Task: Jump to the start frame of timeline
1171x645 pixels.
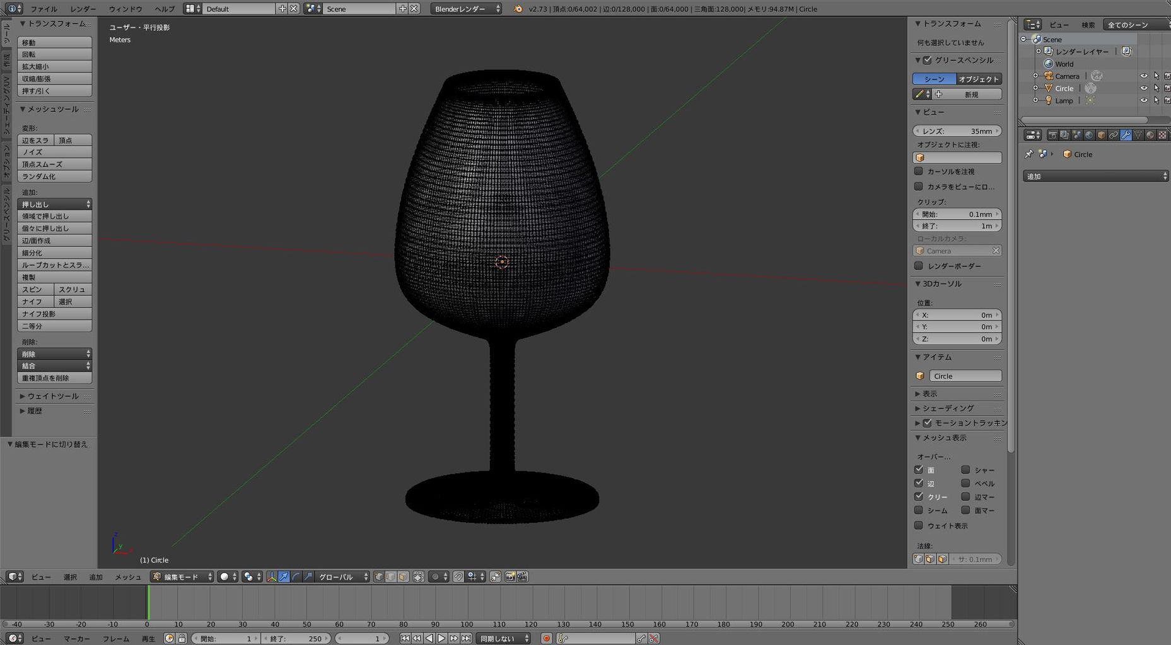Action: 405,638
